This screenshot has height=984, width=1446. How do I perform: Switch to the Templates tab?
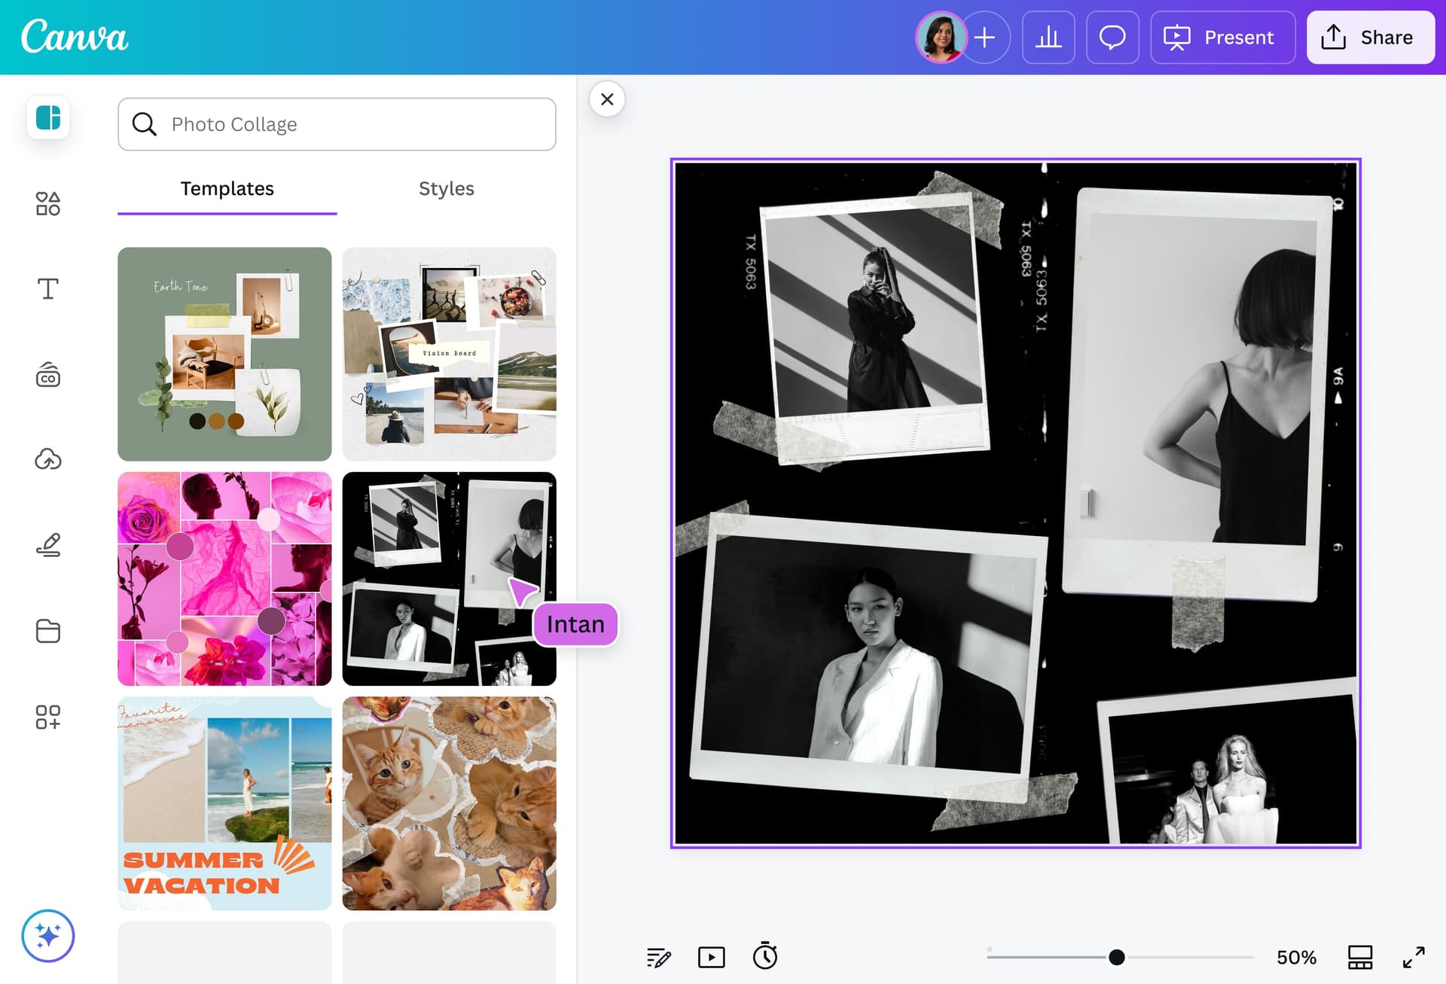coord(226,189)
